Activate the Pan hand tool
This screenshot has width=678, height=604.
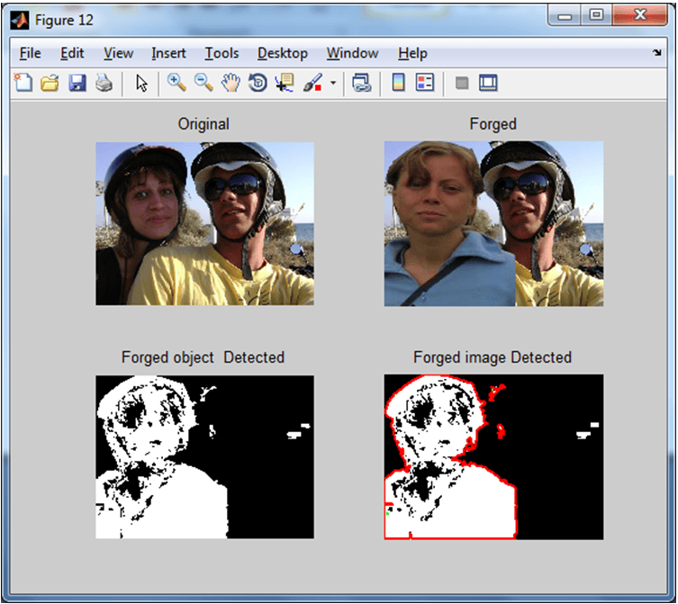pos(231,82)
